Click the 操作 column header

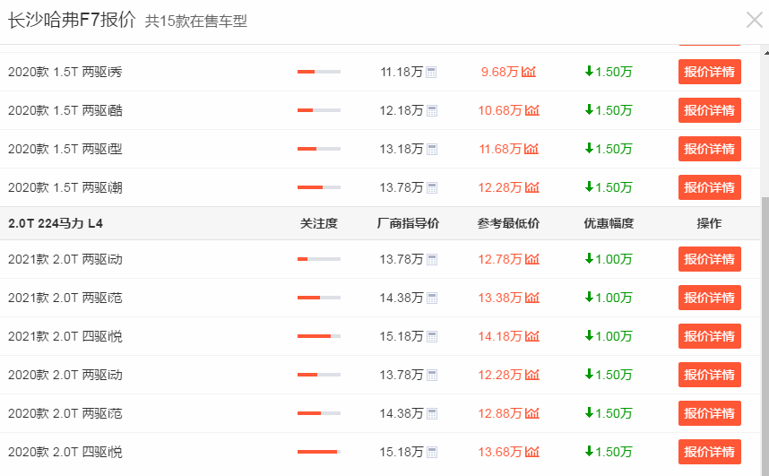pos(709,224)
